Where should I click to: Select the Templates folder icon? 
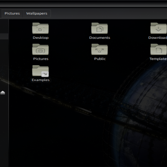click(159, 49)
